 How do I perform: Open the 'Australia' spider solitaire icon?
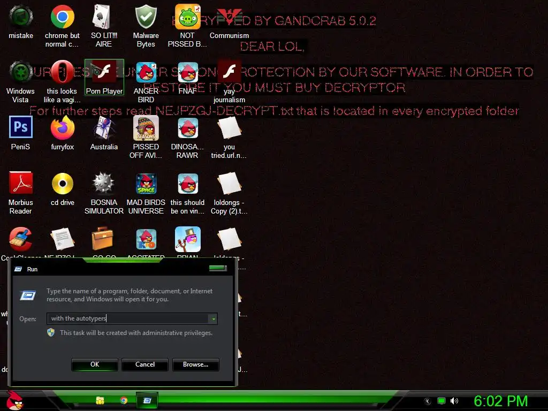pyautogui.click(x=104, y=133)
